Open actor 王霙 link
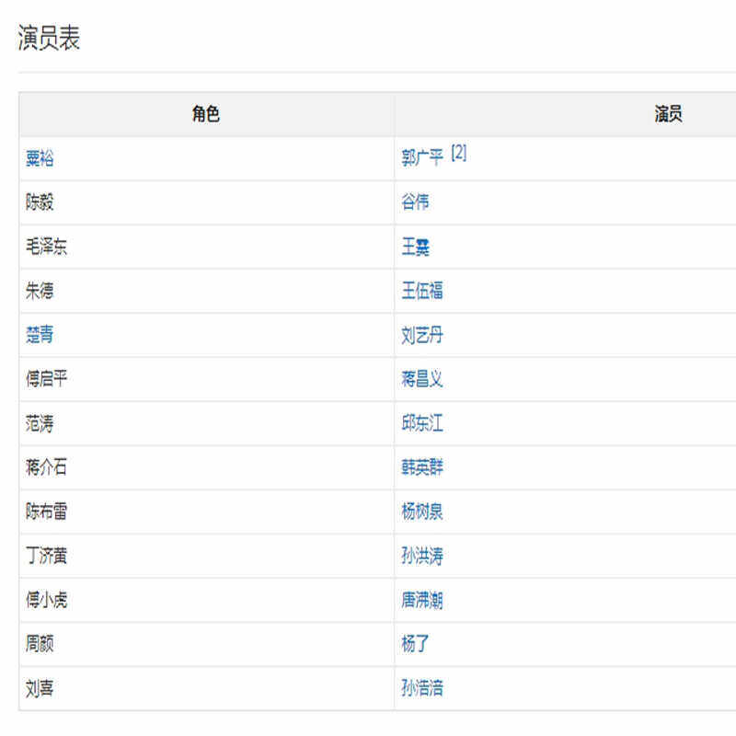Image resolution: width=736 pixels, height=736 pixels. [x=415, y=247]
